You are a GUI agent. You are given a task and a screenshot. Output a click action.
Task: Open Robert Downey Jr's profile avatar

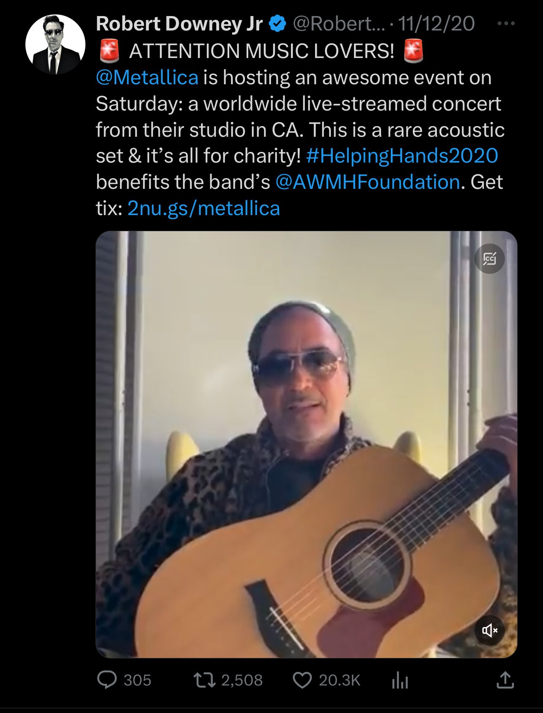(x=55, y=44)
